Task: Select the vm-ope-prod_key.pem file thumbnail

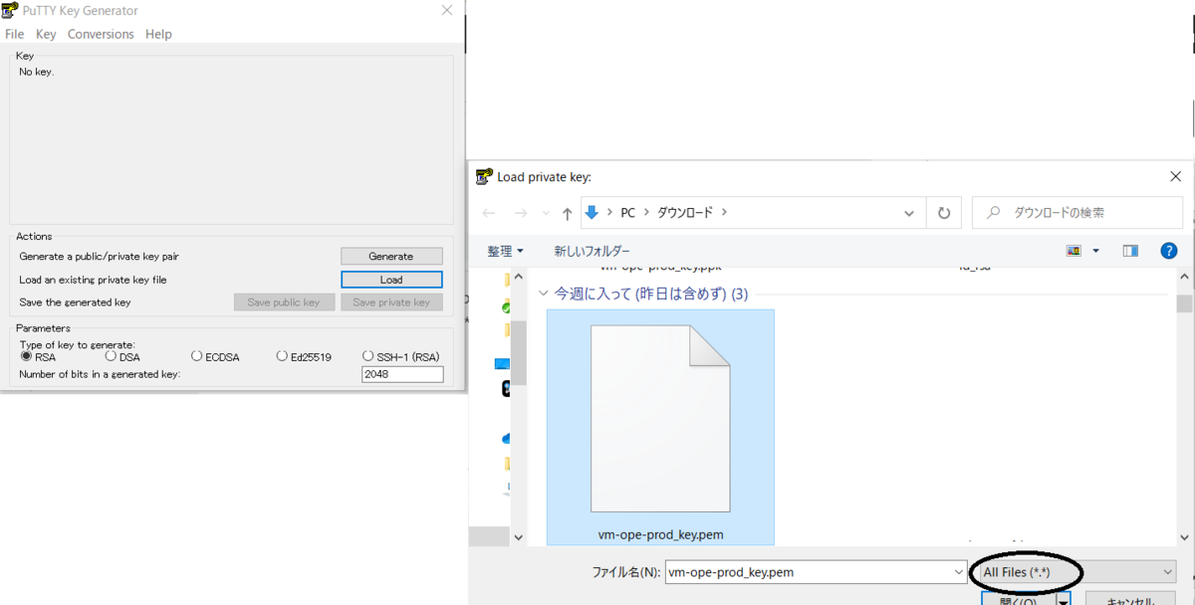Action: click(x=660, y=428)
